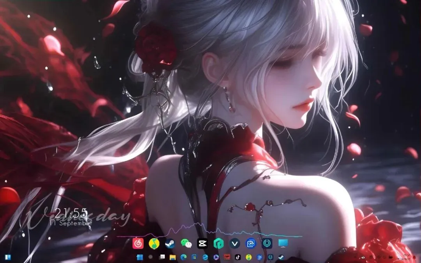Image resolution: width=421 pixels, height=263 pixels.
Task: Open Internet Explorer style e icon on taskbar
Action: point(205,258)
